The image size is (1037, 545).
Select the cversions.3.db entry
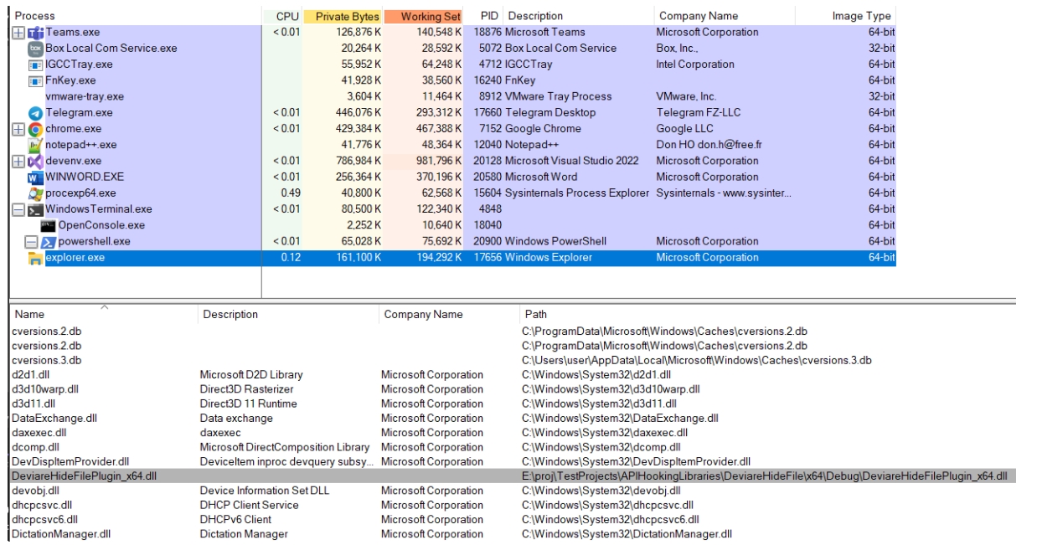click(x=47, y=361)
